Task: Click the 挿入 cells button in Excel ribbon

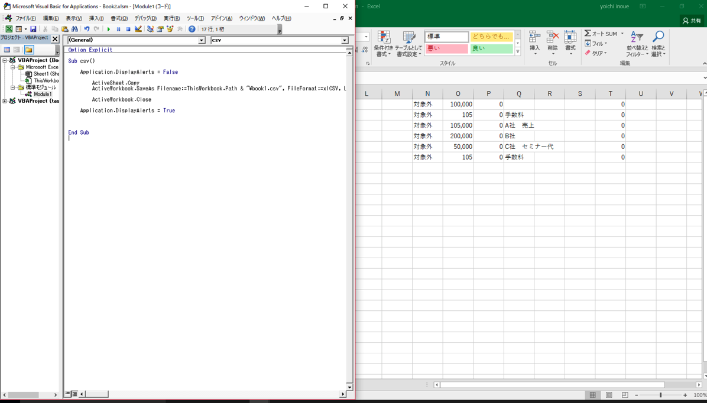Action: point(534,43)
